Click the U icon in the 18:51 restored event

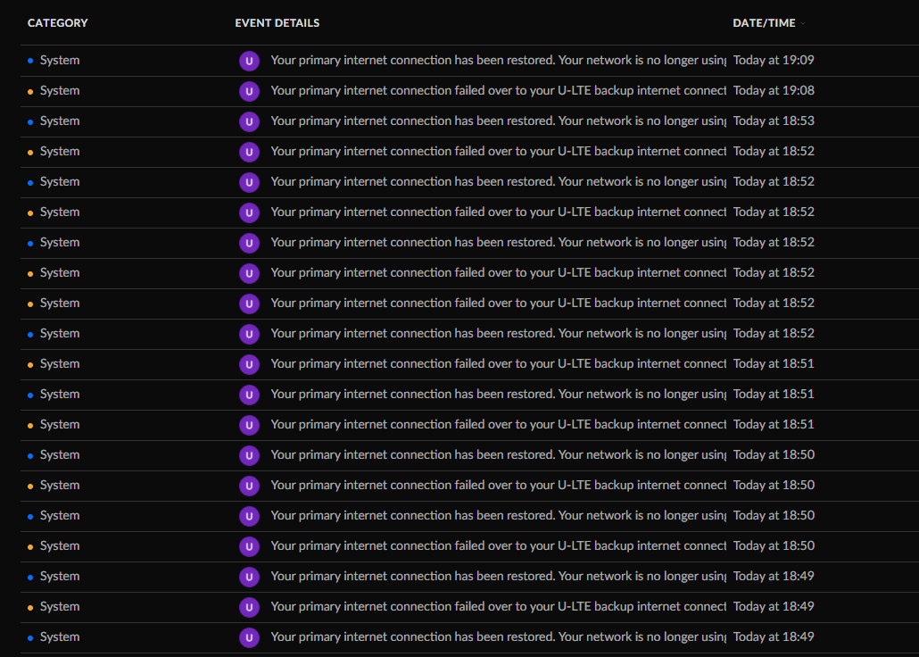(249, 395)
